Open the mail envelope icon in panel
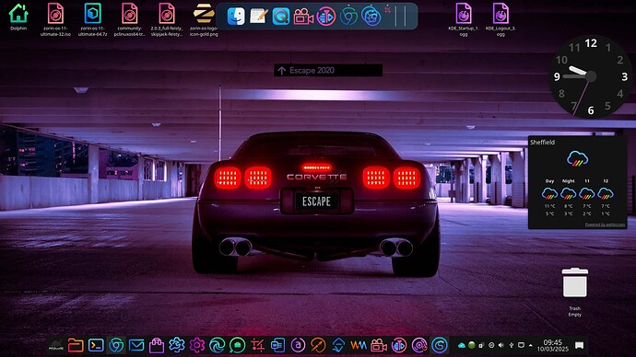The image size is (636, 357). coord(136,345)
